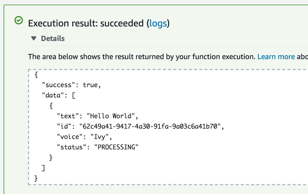Click the true value in the output
The width and height of the screenshot is (308, 194).
[90, 85]
